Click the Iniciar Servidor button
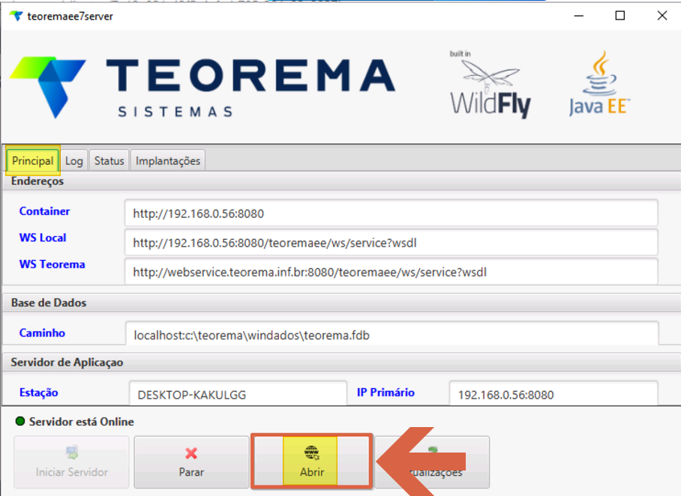The width and height of the screenshot is (681, 496). [x=72, y=462]
